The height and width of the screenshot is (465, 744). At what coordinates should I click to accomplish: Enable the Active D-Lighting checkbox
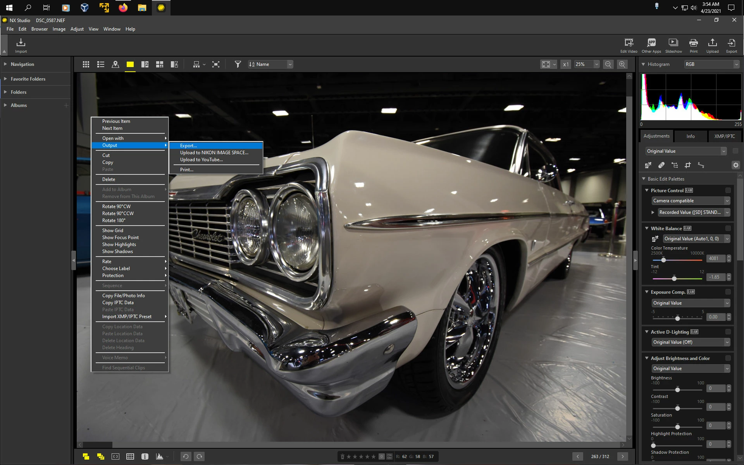[728, 332]
